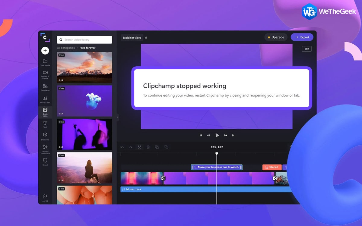Screen dimensions: 362x226
Task: Open the Brand shield panel
Action: pyautogui.click(x=45, y=162)
